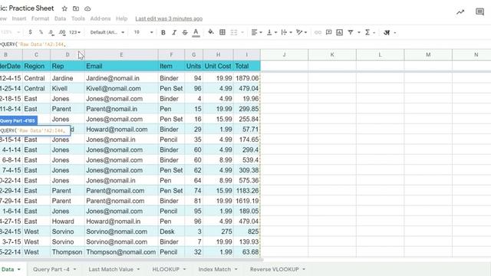491x276 pixels.
Task: Increase decimal places icon
Action: 62,32
